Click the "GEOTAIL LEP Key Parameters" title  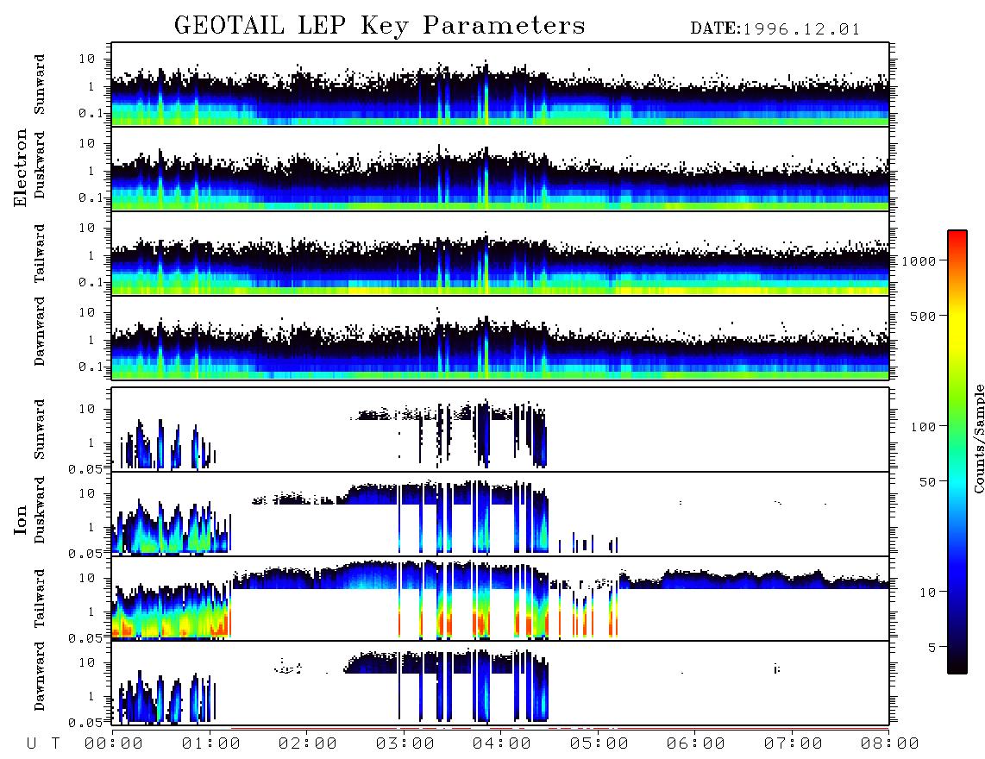[x=380, y=26]
